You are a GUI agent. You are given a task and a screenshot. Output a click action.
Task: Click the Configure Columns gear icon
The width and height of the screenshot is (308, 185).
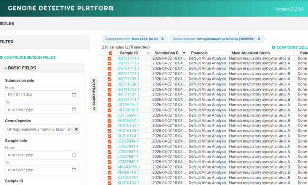pyautogui.click(x=273, y=47)
